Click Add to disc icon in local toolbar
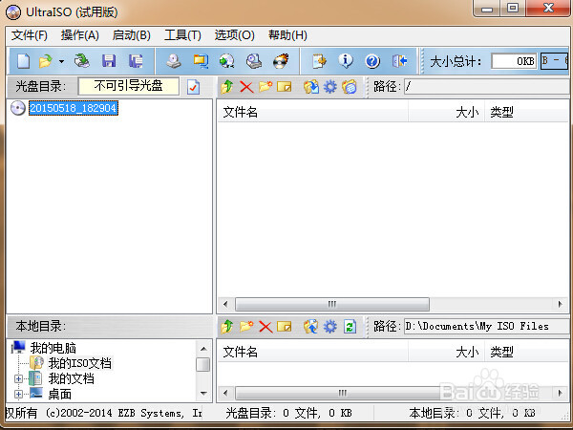 point(311,326)
